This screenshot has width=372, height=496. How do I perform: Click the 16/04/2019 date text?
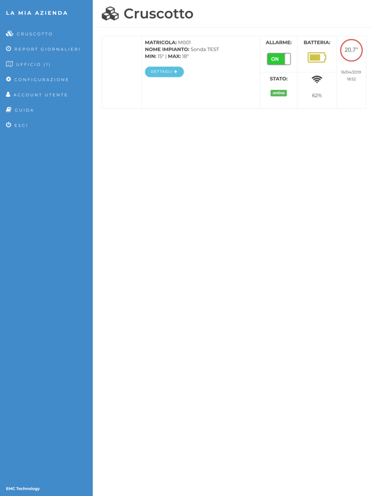pos(351,72)
